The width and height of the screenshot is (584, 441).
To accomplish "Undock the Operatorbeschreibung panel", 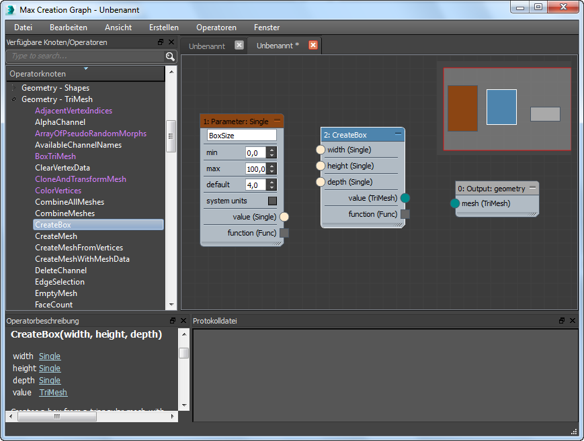I will pos(173,320).
